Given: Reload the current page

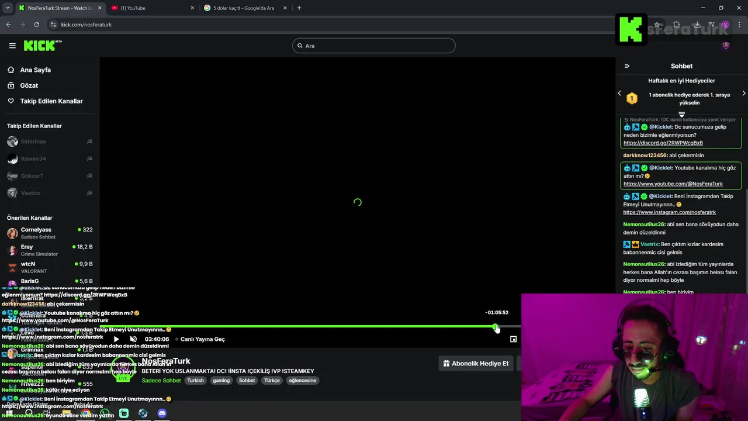Looking at the screenshot, I should [36, 25].
